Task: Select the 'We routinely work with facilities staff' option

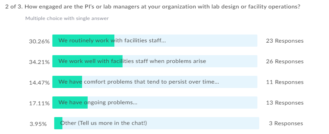Action: [155, 41]
